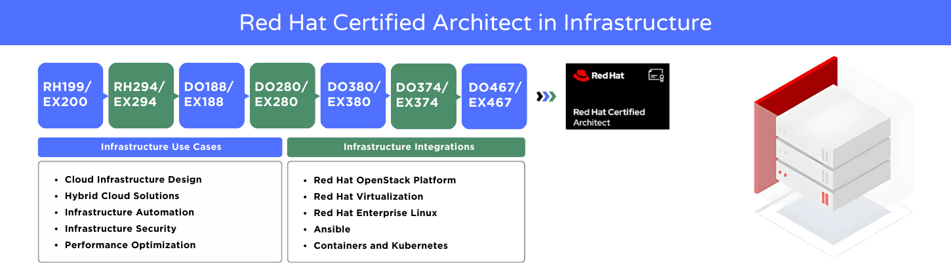951x275 pixels.
Task: Click the Red Hat Certified Architect in Infrastructure title
Action: point(475,22)
